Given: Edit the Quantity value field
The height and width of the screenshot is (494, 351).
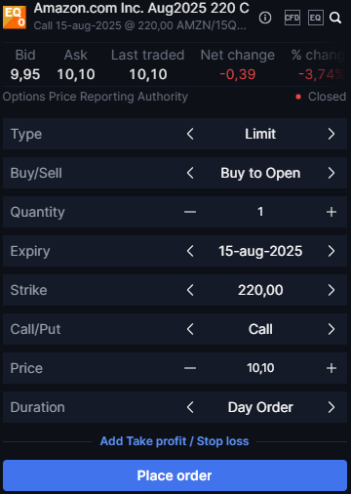Looking at the screenshot, I should tap(260, 212).
